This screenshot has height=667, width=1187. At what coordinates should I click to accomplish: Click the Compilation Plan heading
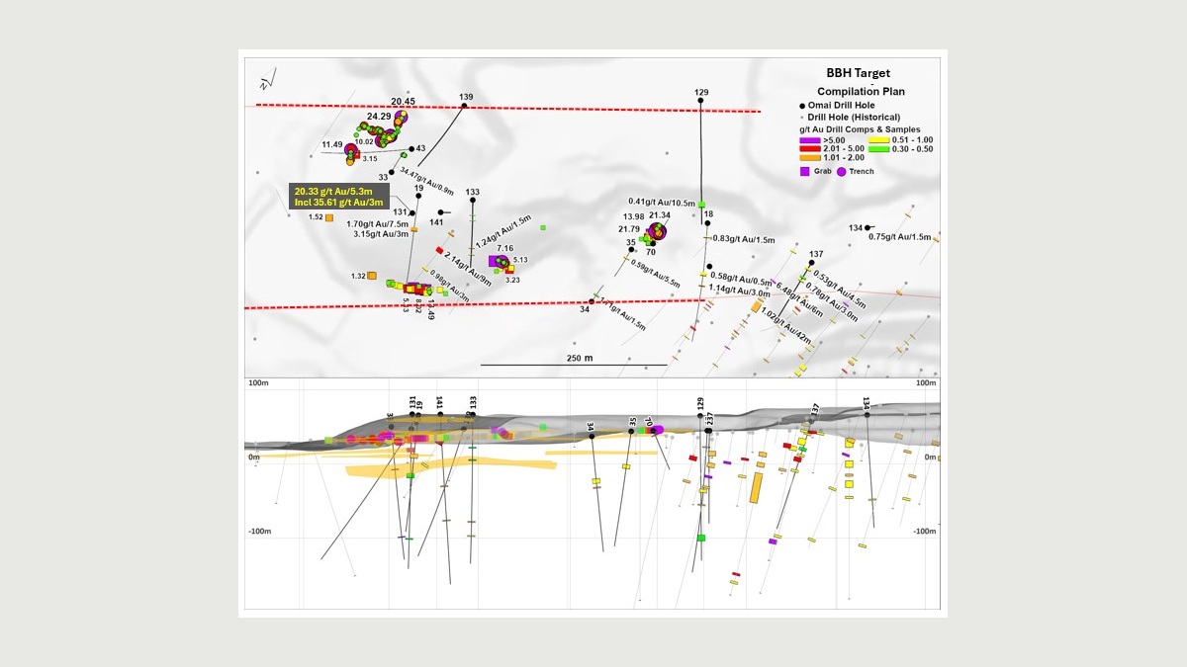click(861, 91)
